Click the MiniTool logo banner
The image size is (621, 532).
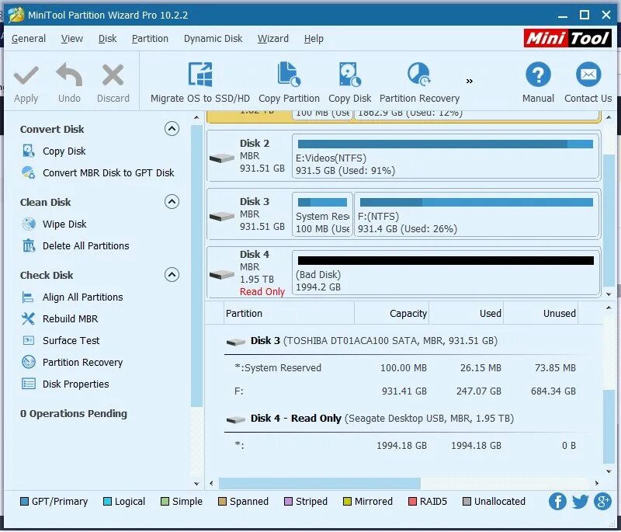[567, 38]
